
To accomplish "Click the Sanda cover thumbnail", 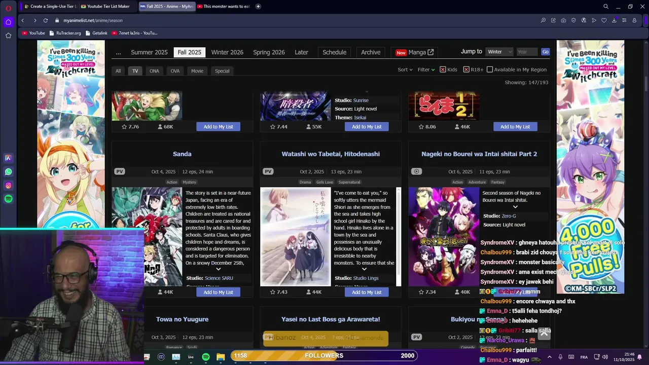I will (x=147, y=237).
